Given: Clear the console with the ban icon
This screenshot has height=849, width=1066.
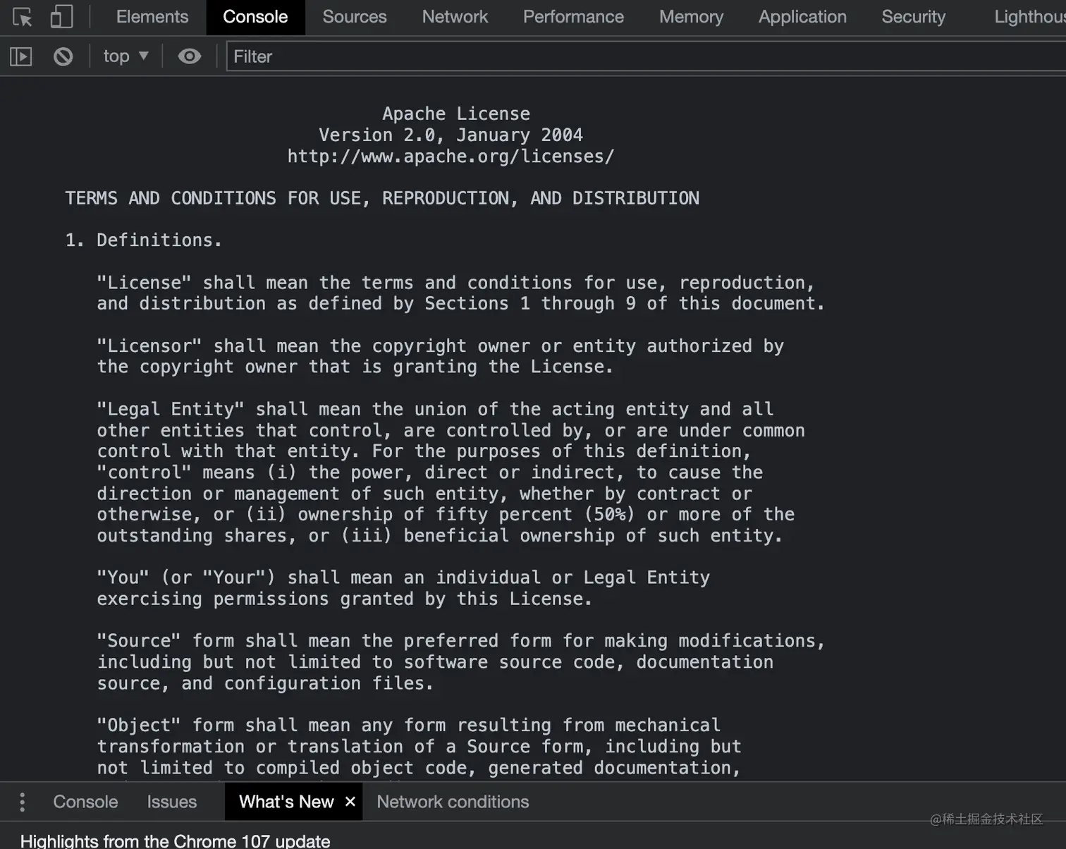Looking at the screenshot, I should pos(63,56).
